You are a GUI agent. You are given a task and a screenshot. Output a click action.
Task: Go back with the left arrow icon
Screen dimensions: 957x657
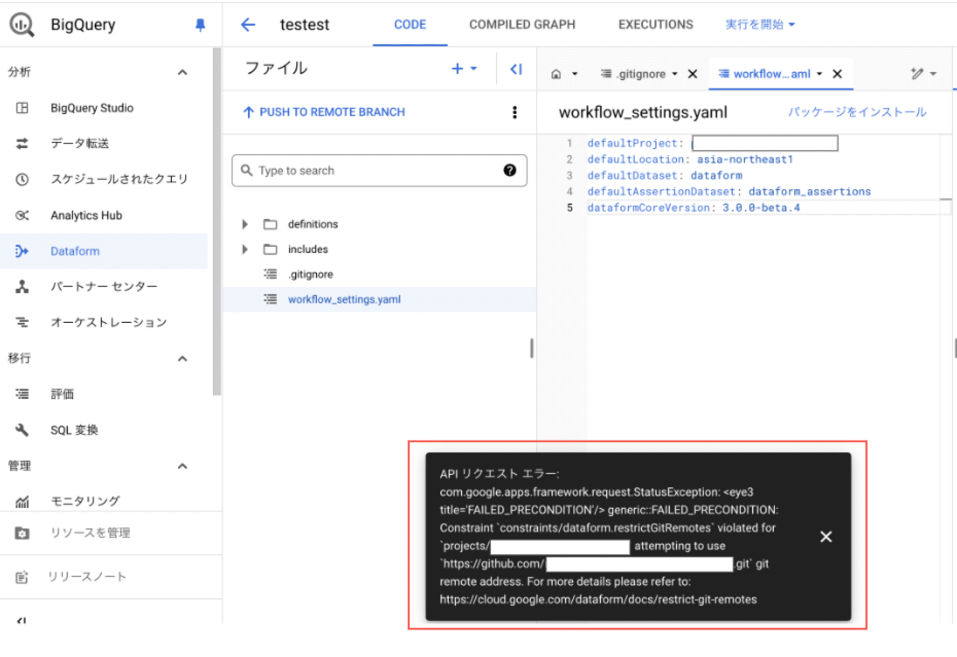click(248, 24)
